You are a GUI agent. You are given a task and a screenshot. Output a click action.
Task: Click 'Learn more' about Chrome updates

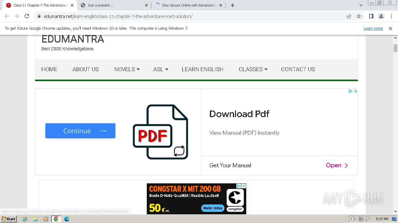point(373,28)
